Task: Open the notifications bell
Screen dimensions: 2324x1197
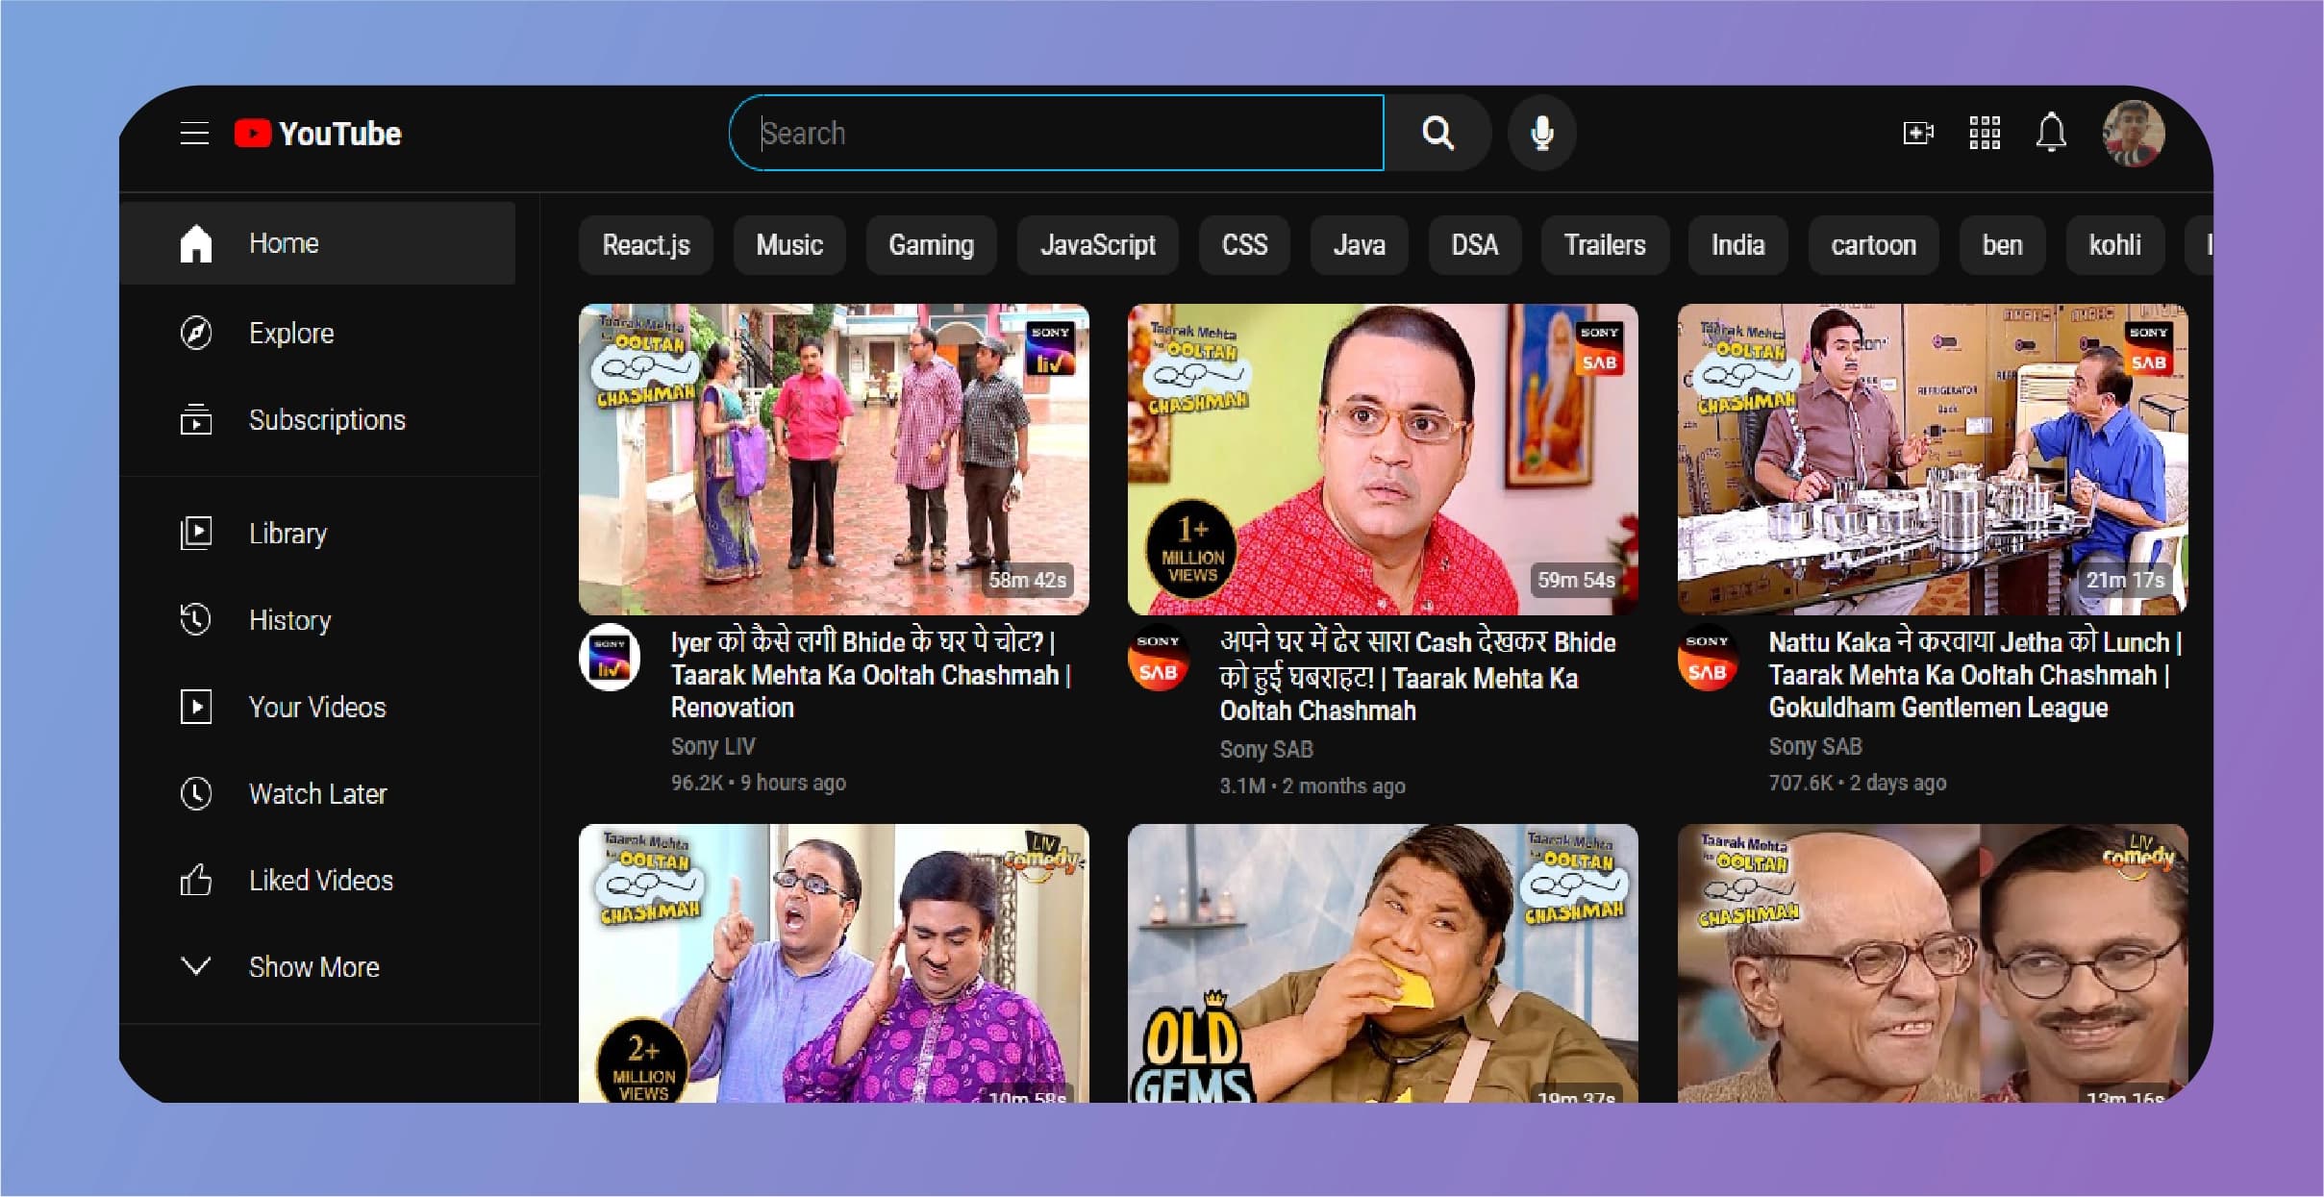Action: point(2051,133)
